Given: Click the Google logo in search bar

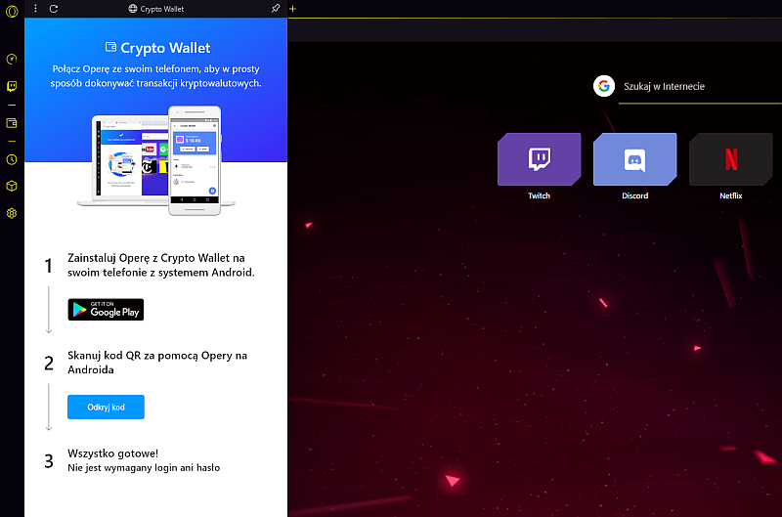Looking at the screenshot, I should tap(603, 86).
